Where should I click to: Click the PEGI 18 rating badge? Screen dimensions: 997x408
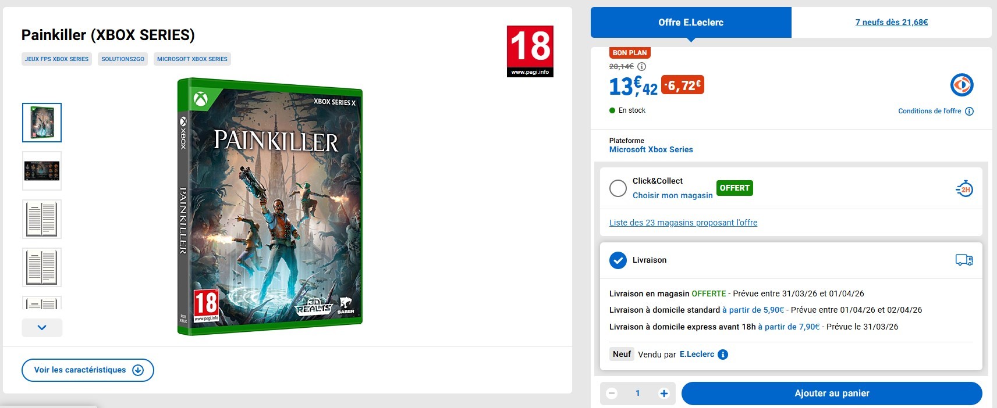click(x=530, y=51)
